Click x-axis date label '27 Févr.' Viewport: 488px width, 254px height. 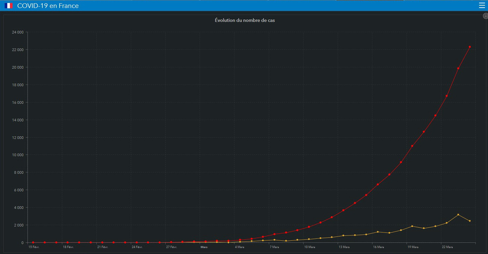[171, 247]
